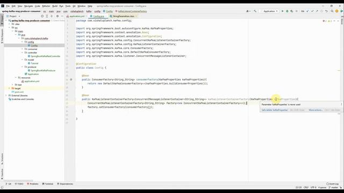Open the Dependencies tool window tab
This screenshot has height=193, width=344.
pyautogui.click(x=65, y=184)
